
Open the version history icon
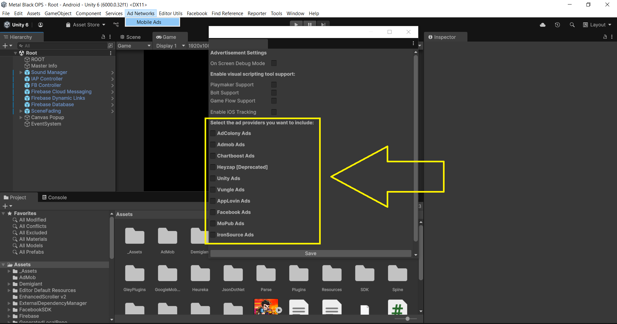[557, 25]
